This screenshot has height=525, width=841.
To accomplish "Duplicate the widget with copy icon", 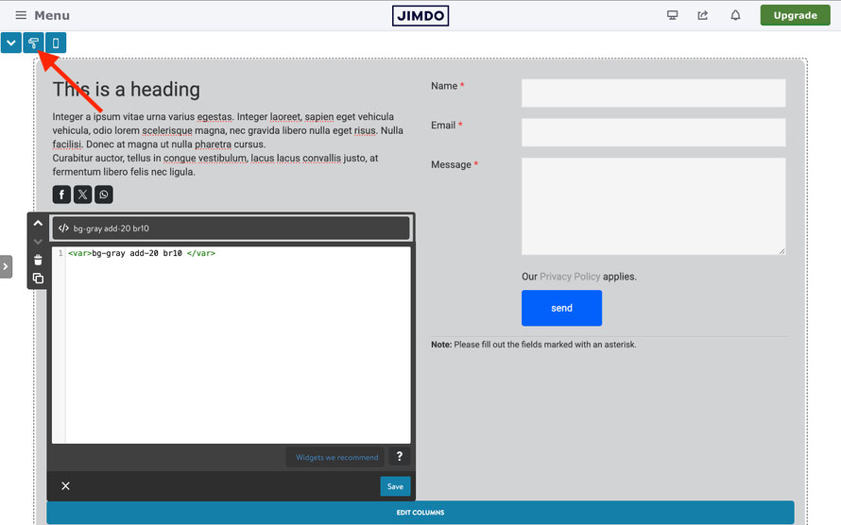I will click(38, 278).
